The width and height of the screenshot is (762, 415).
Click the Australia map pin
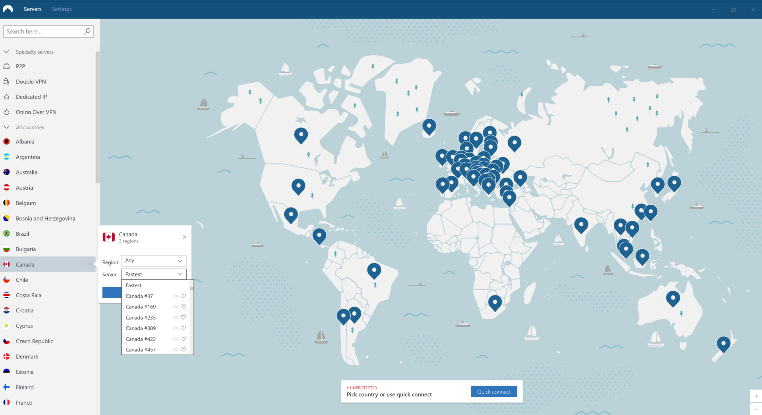[673, 299]
